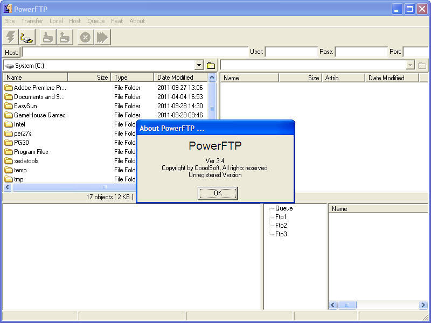
Task: Select the Ftp1 tree node
Action: tap(281, 217)
